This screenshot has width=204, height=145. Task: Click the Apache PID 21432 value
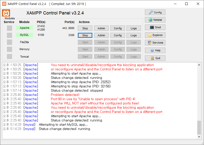tap(41, 26)
